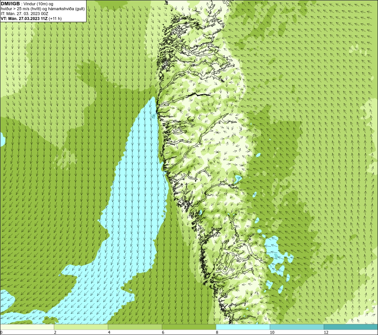Click the 6–8 m/s dark green color band
This screenshot has height=335, width=378.
[189, 327]
